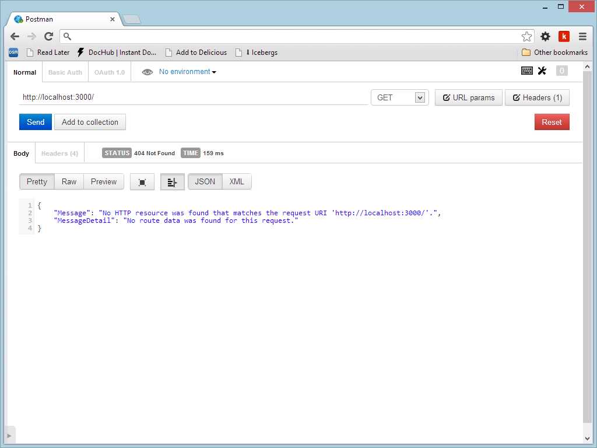Bookmark page with the star icon
This screenshot has height=448, width=597.
tap(526, 37)
